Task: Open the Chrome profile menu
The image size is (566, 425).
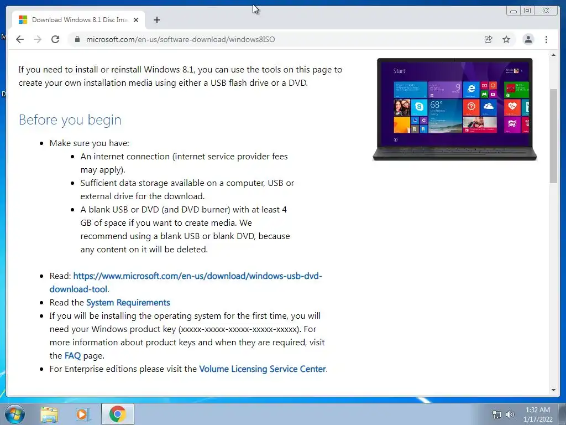Action: [x=528, y=39]
